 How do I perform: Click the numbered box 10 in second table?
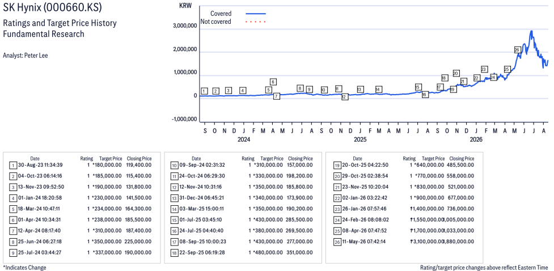pos(174,165)
